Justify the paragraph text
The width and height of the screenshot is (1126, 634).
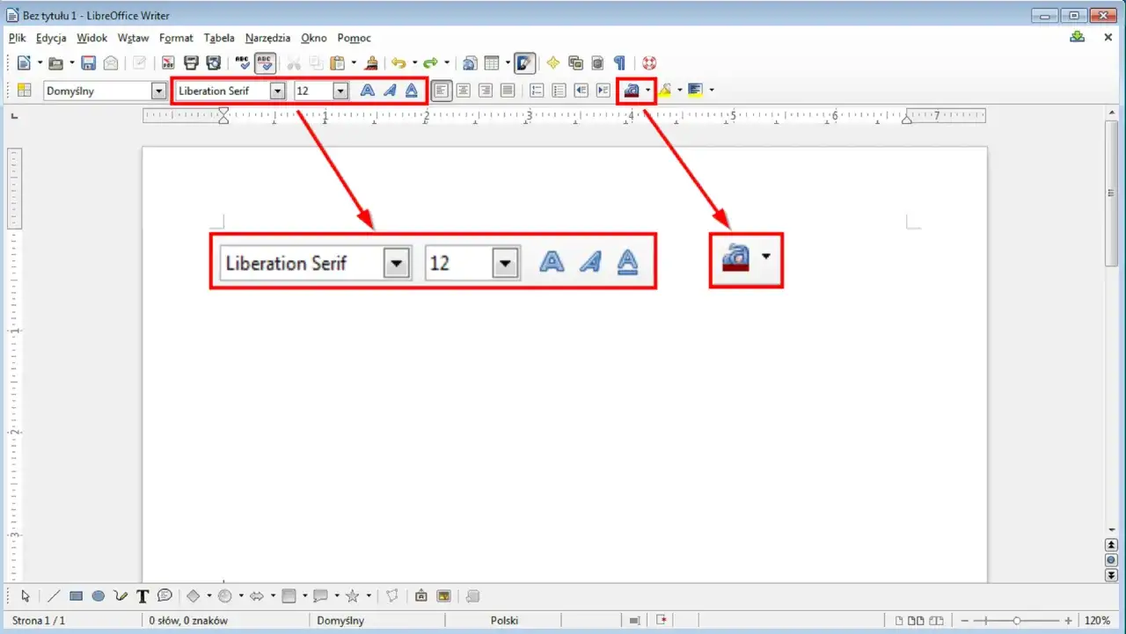[x=507, y=90]
